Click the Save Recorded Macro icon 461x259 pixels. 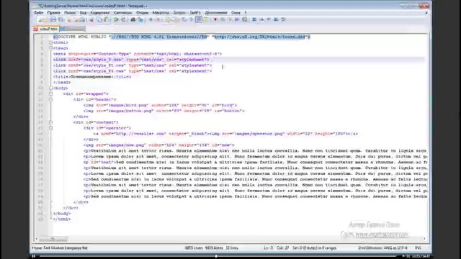pos(245,19)
